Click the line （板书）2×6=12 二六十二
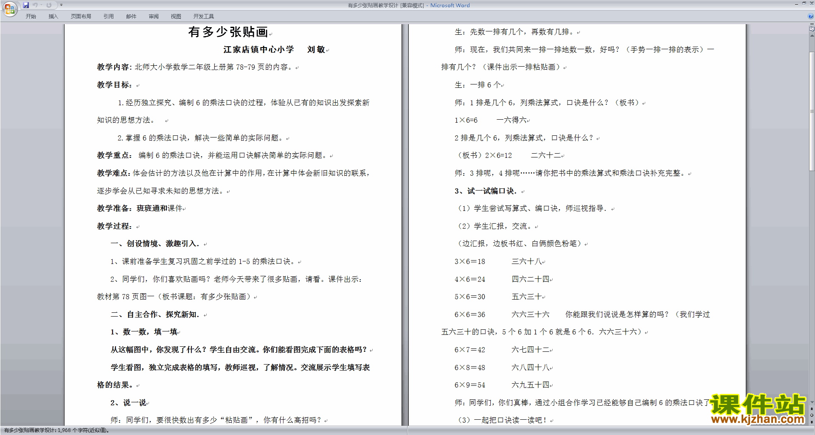The image size is (815, 435). pos(509,155)
